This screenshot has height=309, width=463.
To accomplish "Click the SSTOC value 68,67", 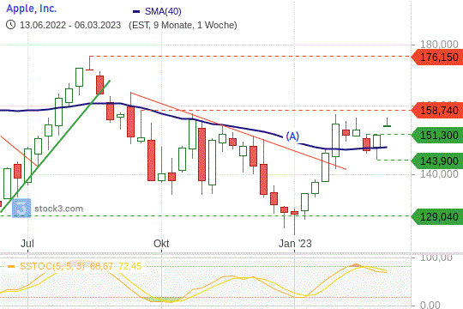I will pos(101,266).
